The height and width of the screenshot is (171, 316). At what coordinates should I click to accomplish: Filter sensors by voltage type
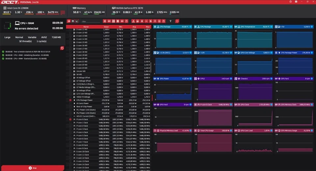[138, 21]
